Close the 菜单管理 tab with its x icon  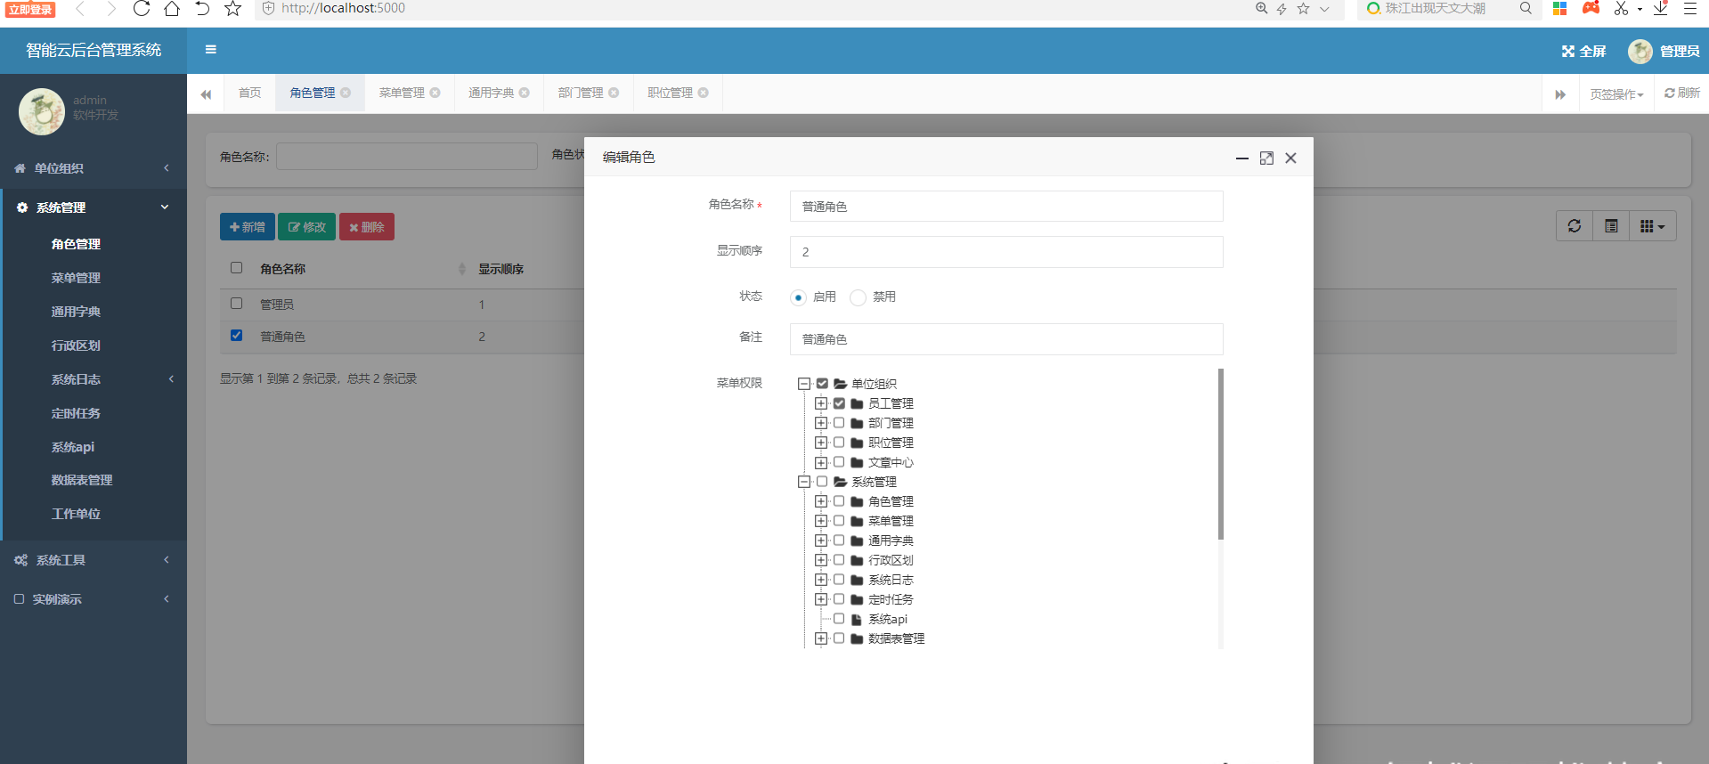pyautogui.click(x=435, y=93)
